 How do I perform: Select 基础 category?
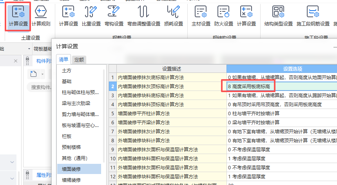[x=66, y=82]
